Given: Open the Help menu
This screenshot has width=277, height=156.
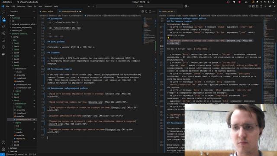Looking at the screenshot, I should click(56, 6).
